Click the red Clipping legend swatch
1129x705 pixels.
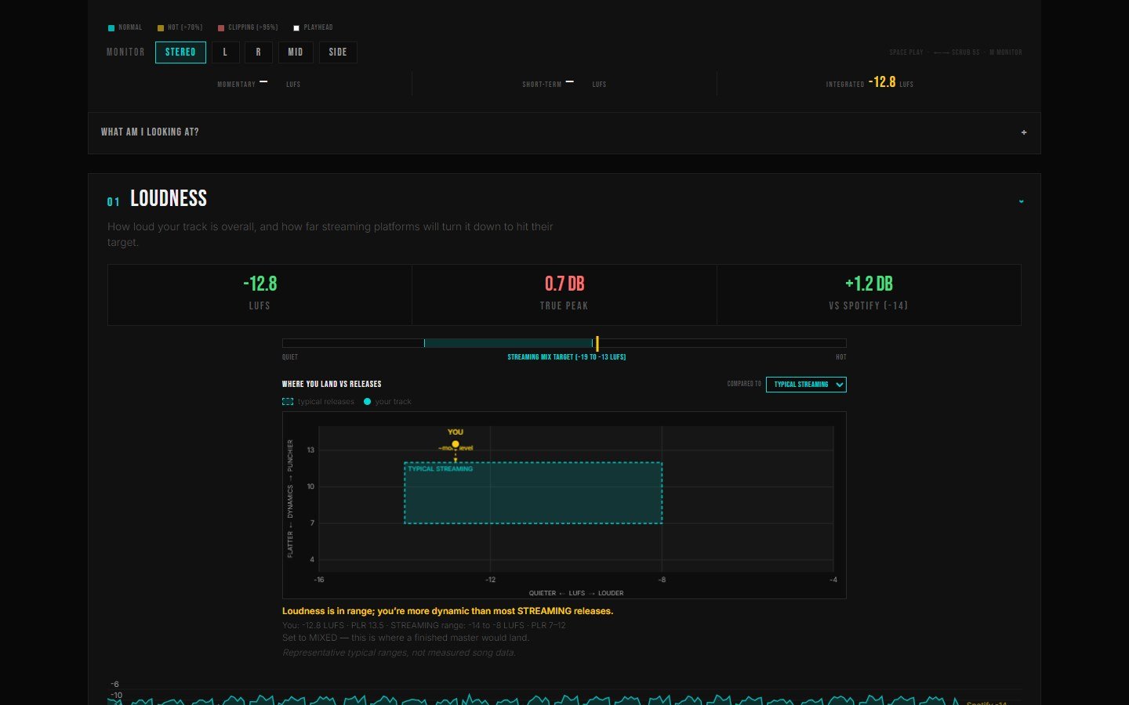221,28
